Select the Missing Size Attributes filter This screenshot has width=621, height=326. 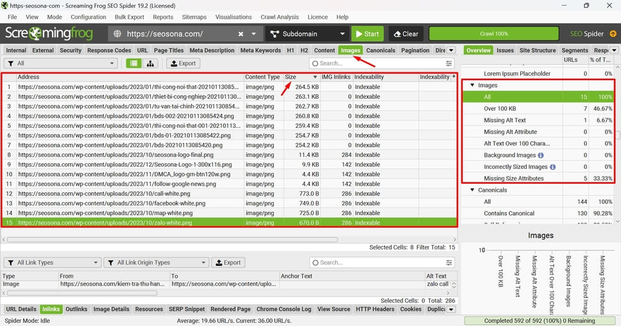(x=539, y=178)
